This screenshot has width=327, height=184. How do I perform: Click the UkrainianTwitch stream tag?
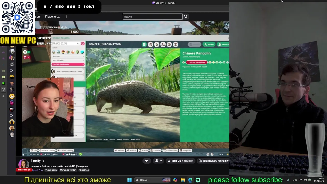pyautogui.click(x=68, y=170)
